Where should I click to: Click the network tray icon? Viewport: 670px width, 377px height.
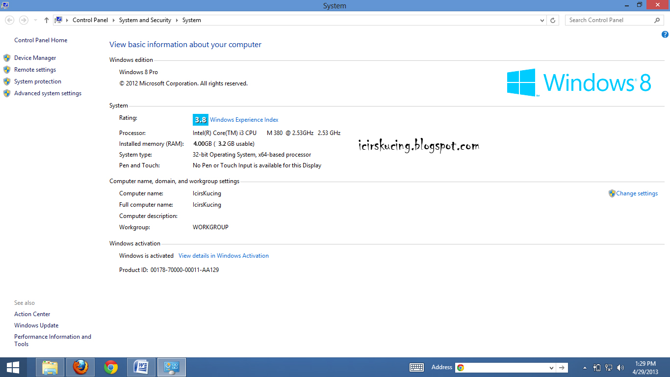609,367
